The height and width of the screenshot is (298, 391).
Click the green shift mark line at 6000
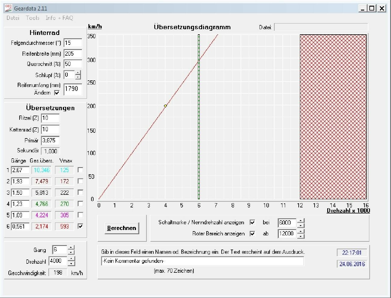point(199,135)
